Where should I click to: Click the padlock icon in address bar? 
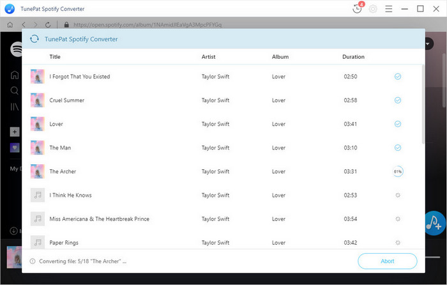[66, 25]
